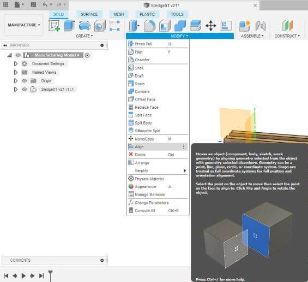Screen dimensions: 308x282
Task: Click the Hole toolbar icon
Action: coord(100,26)
